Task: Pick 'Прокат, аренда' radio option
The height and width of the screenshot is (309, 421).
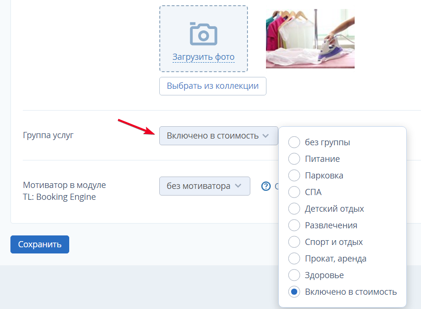Action: [x=294, y=259]
